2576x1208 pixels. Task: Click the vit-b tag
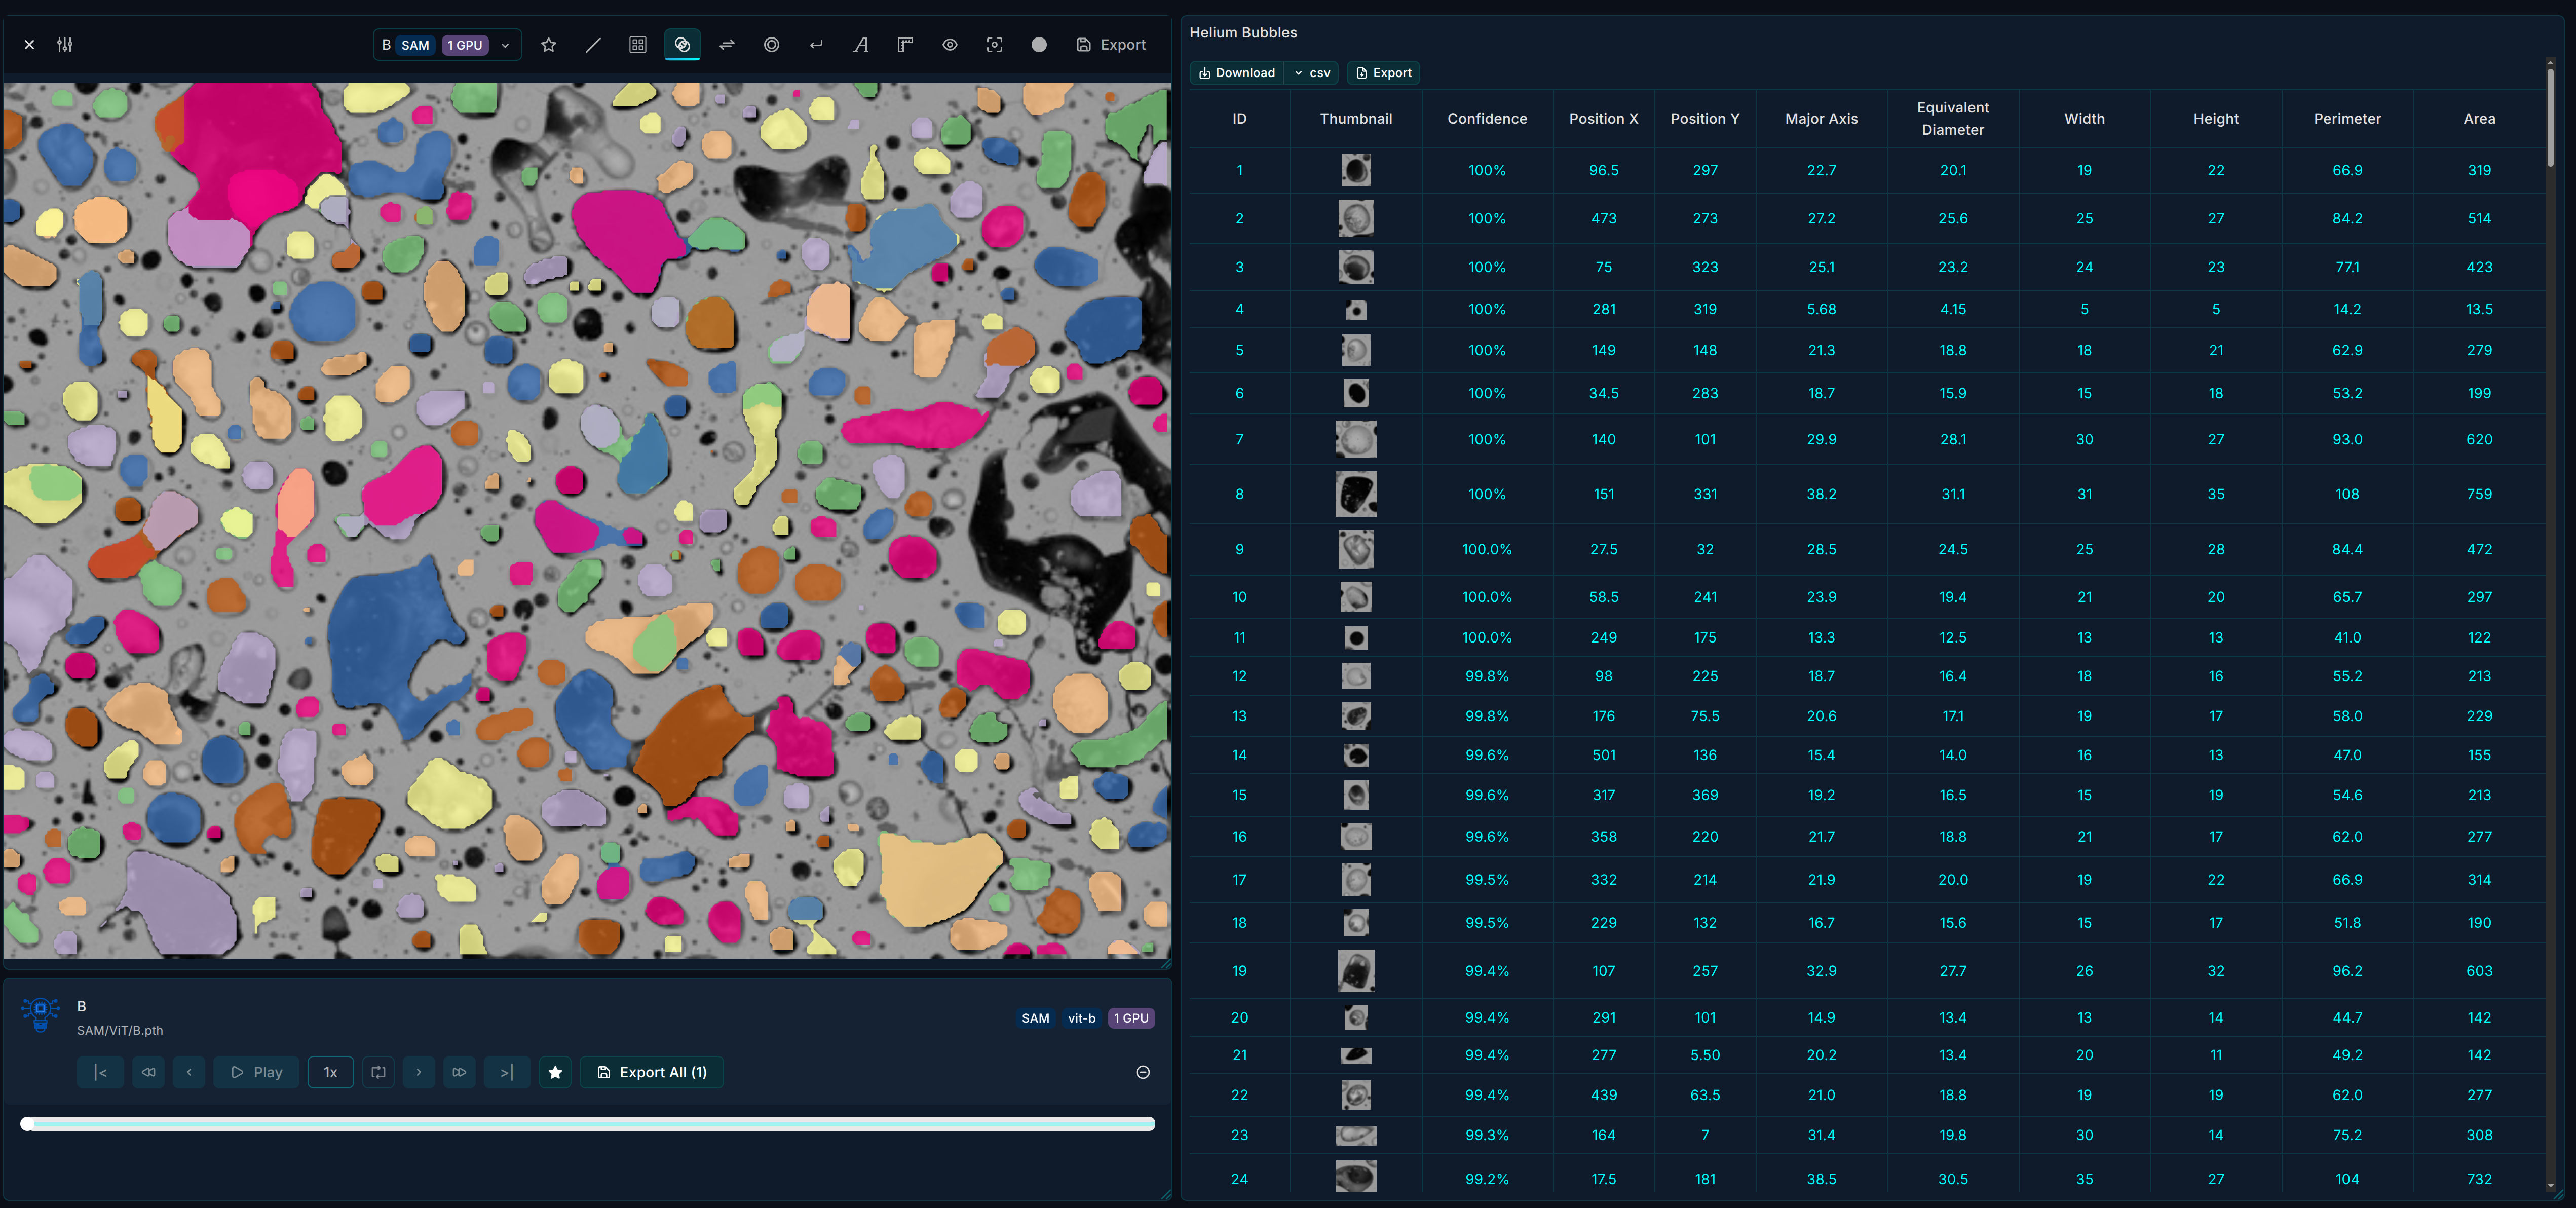(1081, 1018)
